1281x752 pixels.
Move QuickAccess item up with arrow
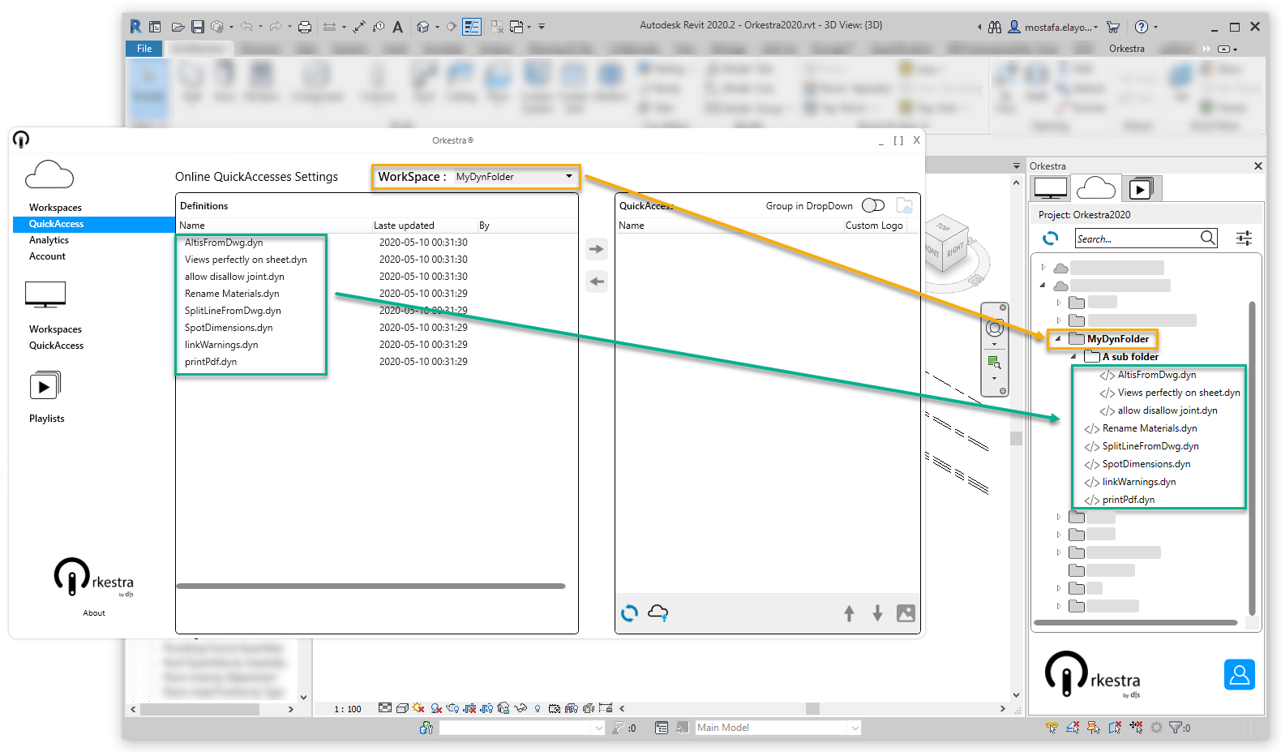click(x=849, y=613)
